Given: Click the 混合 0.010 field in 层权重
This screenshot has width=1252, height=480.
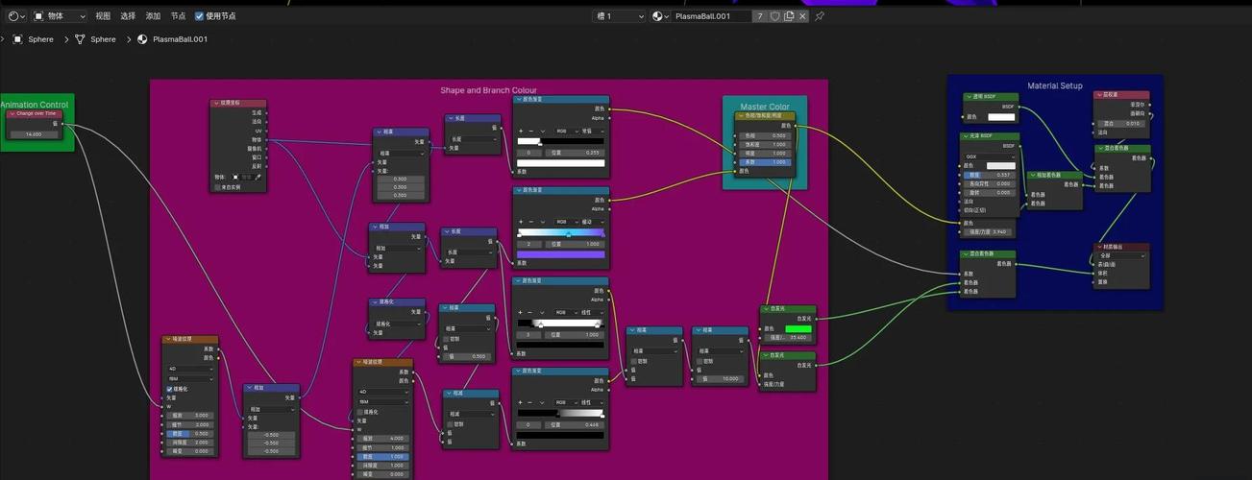Looking at the screenshot, I should (x=1122, y=124).
